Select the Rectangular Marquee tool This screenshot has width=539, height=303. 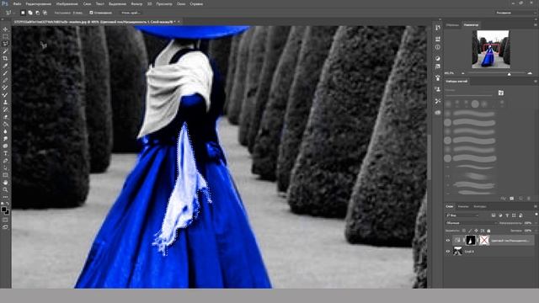(5, 36)
